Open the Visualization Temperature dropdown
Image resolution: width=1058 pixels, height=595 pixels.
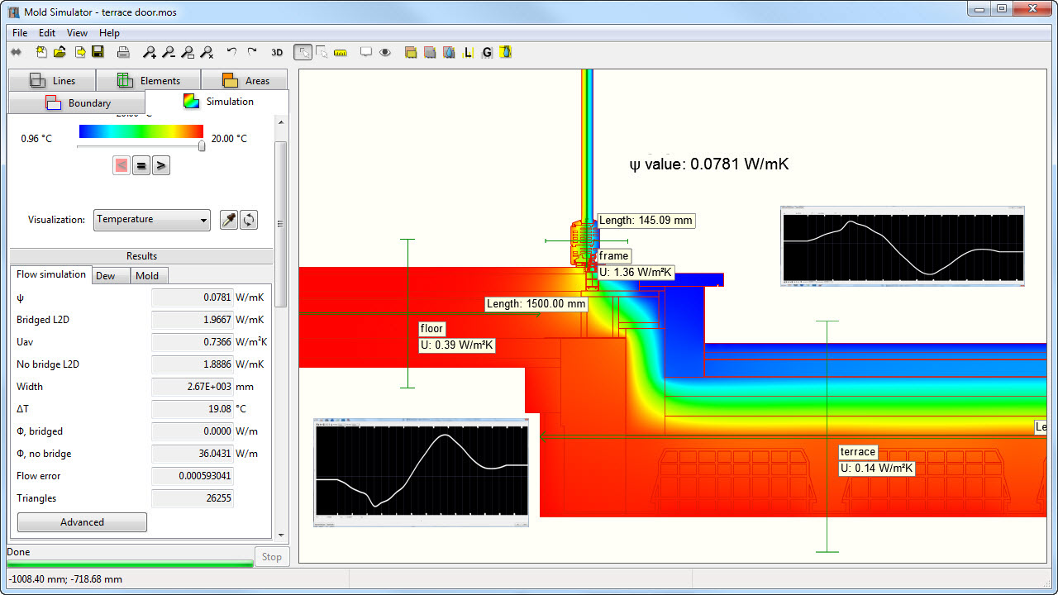(152, 220)
